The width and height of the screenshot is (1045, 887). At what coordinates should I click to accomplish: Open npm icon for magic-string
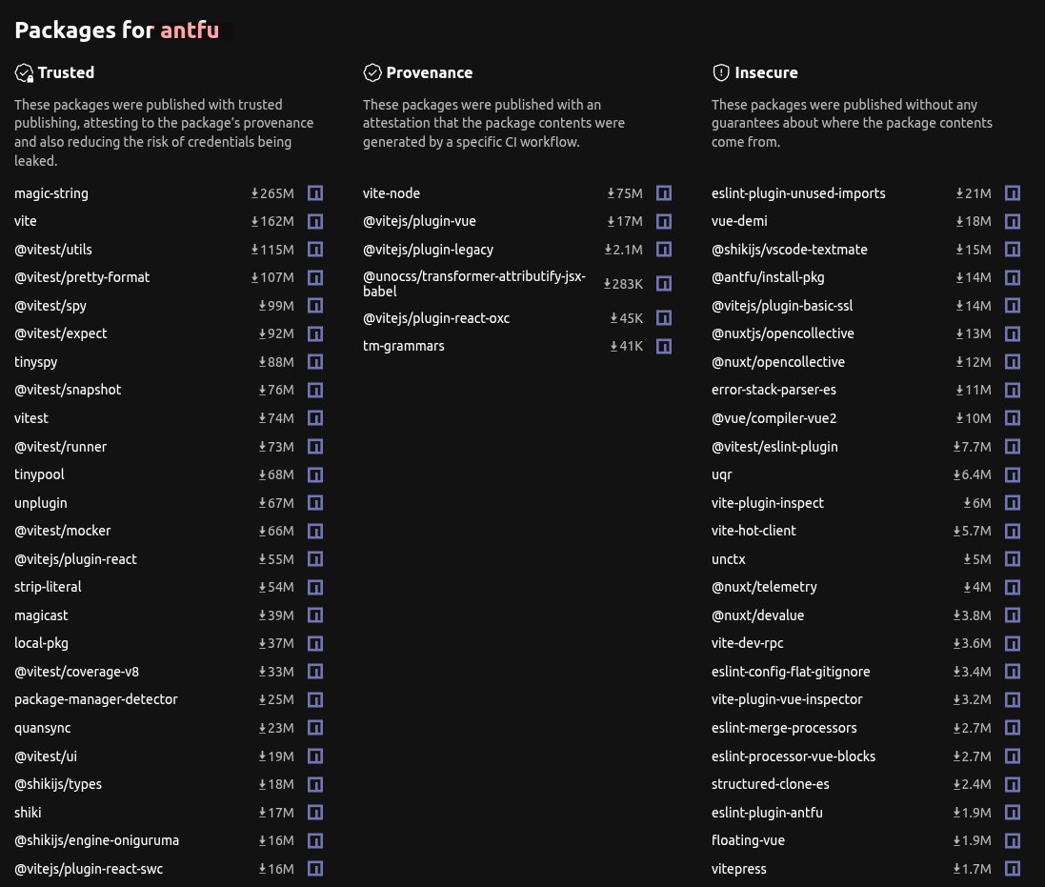coord(315,193)
